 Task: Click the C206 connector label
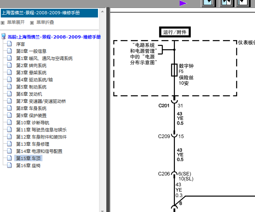[x=164, y=174]
